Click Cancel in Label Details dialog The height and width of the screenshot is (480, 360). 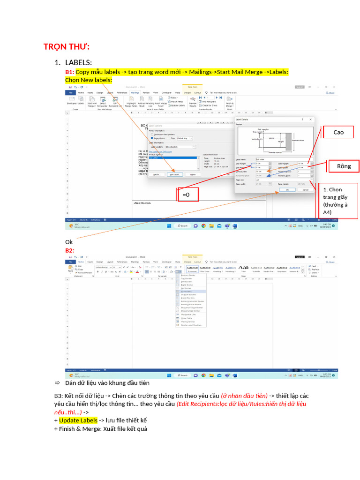[306, 190]
